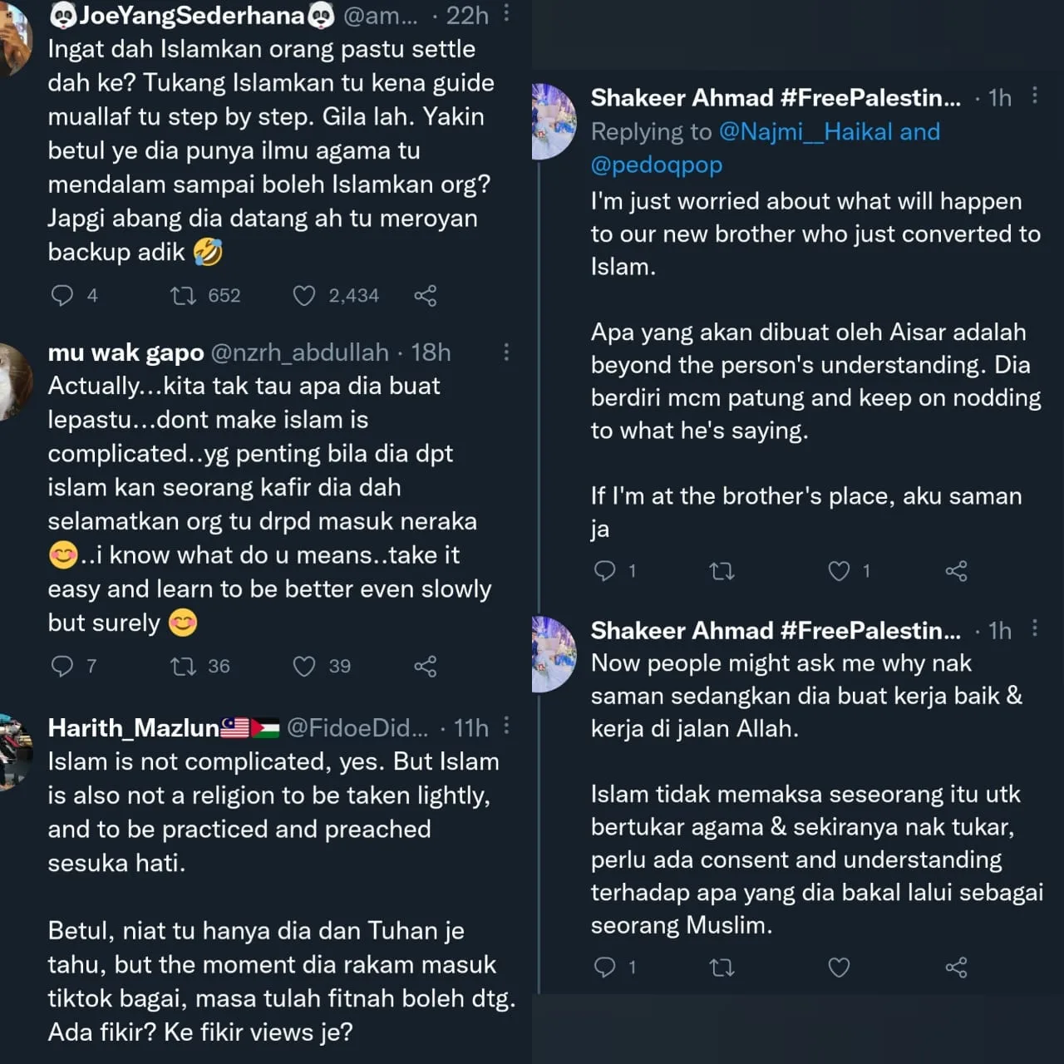
Task: Reply to Shakeer Ahmad's "Now people might ask" tweet
Action: 605,967
